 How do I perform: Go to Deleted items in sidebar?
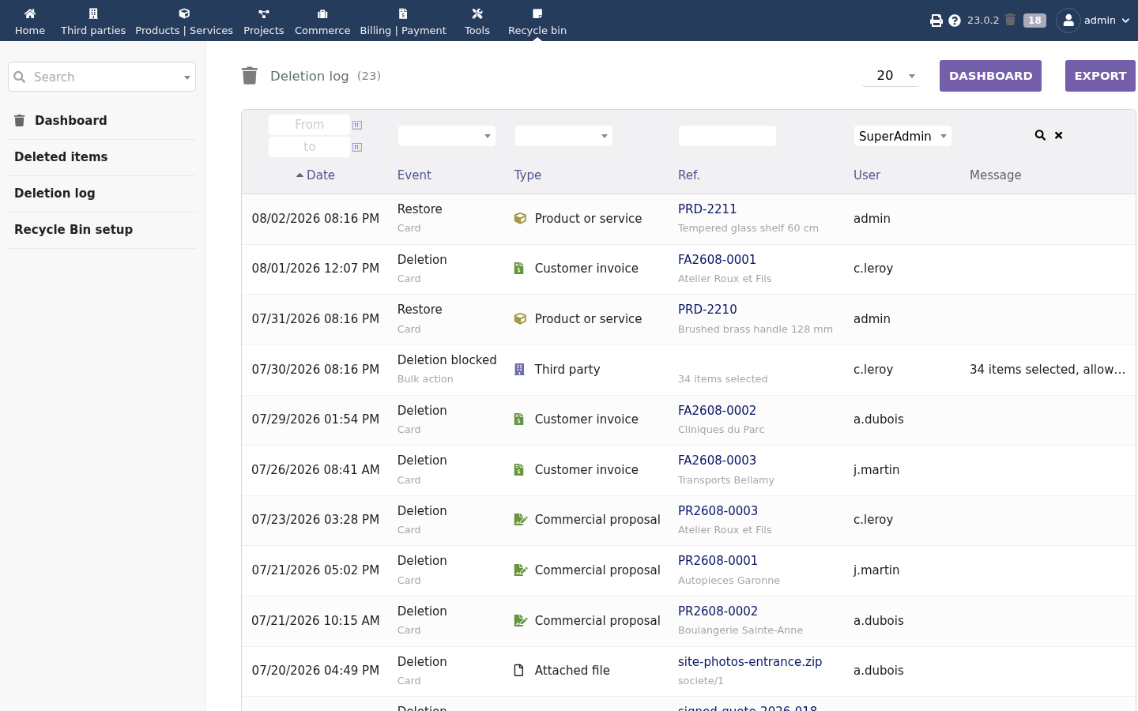click(61, 156)
